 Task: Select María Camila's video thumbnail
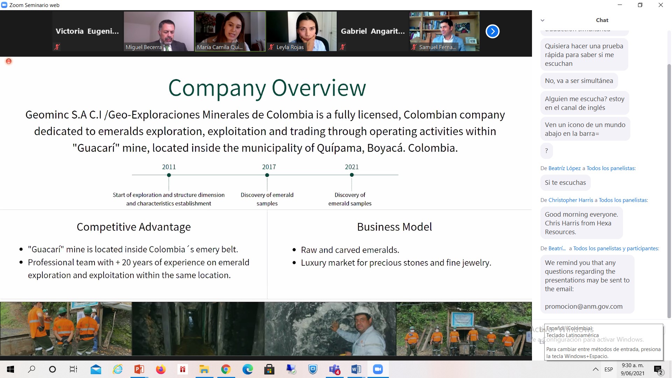point(230,31)
